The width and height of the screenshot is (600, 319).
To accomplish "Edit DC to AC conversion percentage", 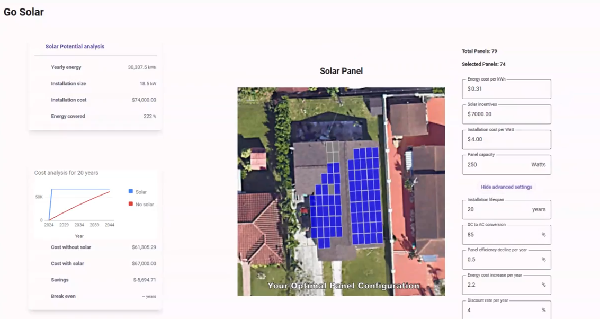I will [x=500, y=235].
